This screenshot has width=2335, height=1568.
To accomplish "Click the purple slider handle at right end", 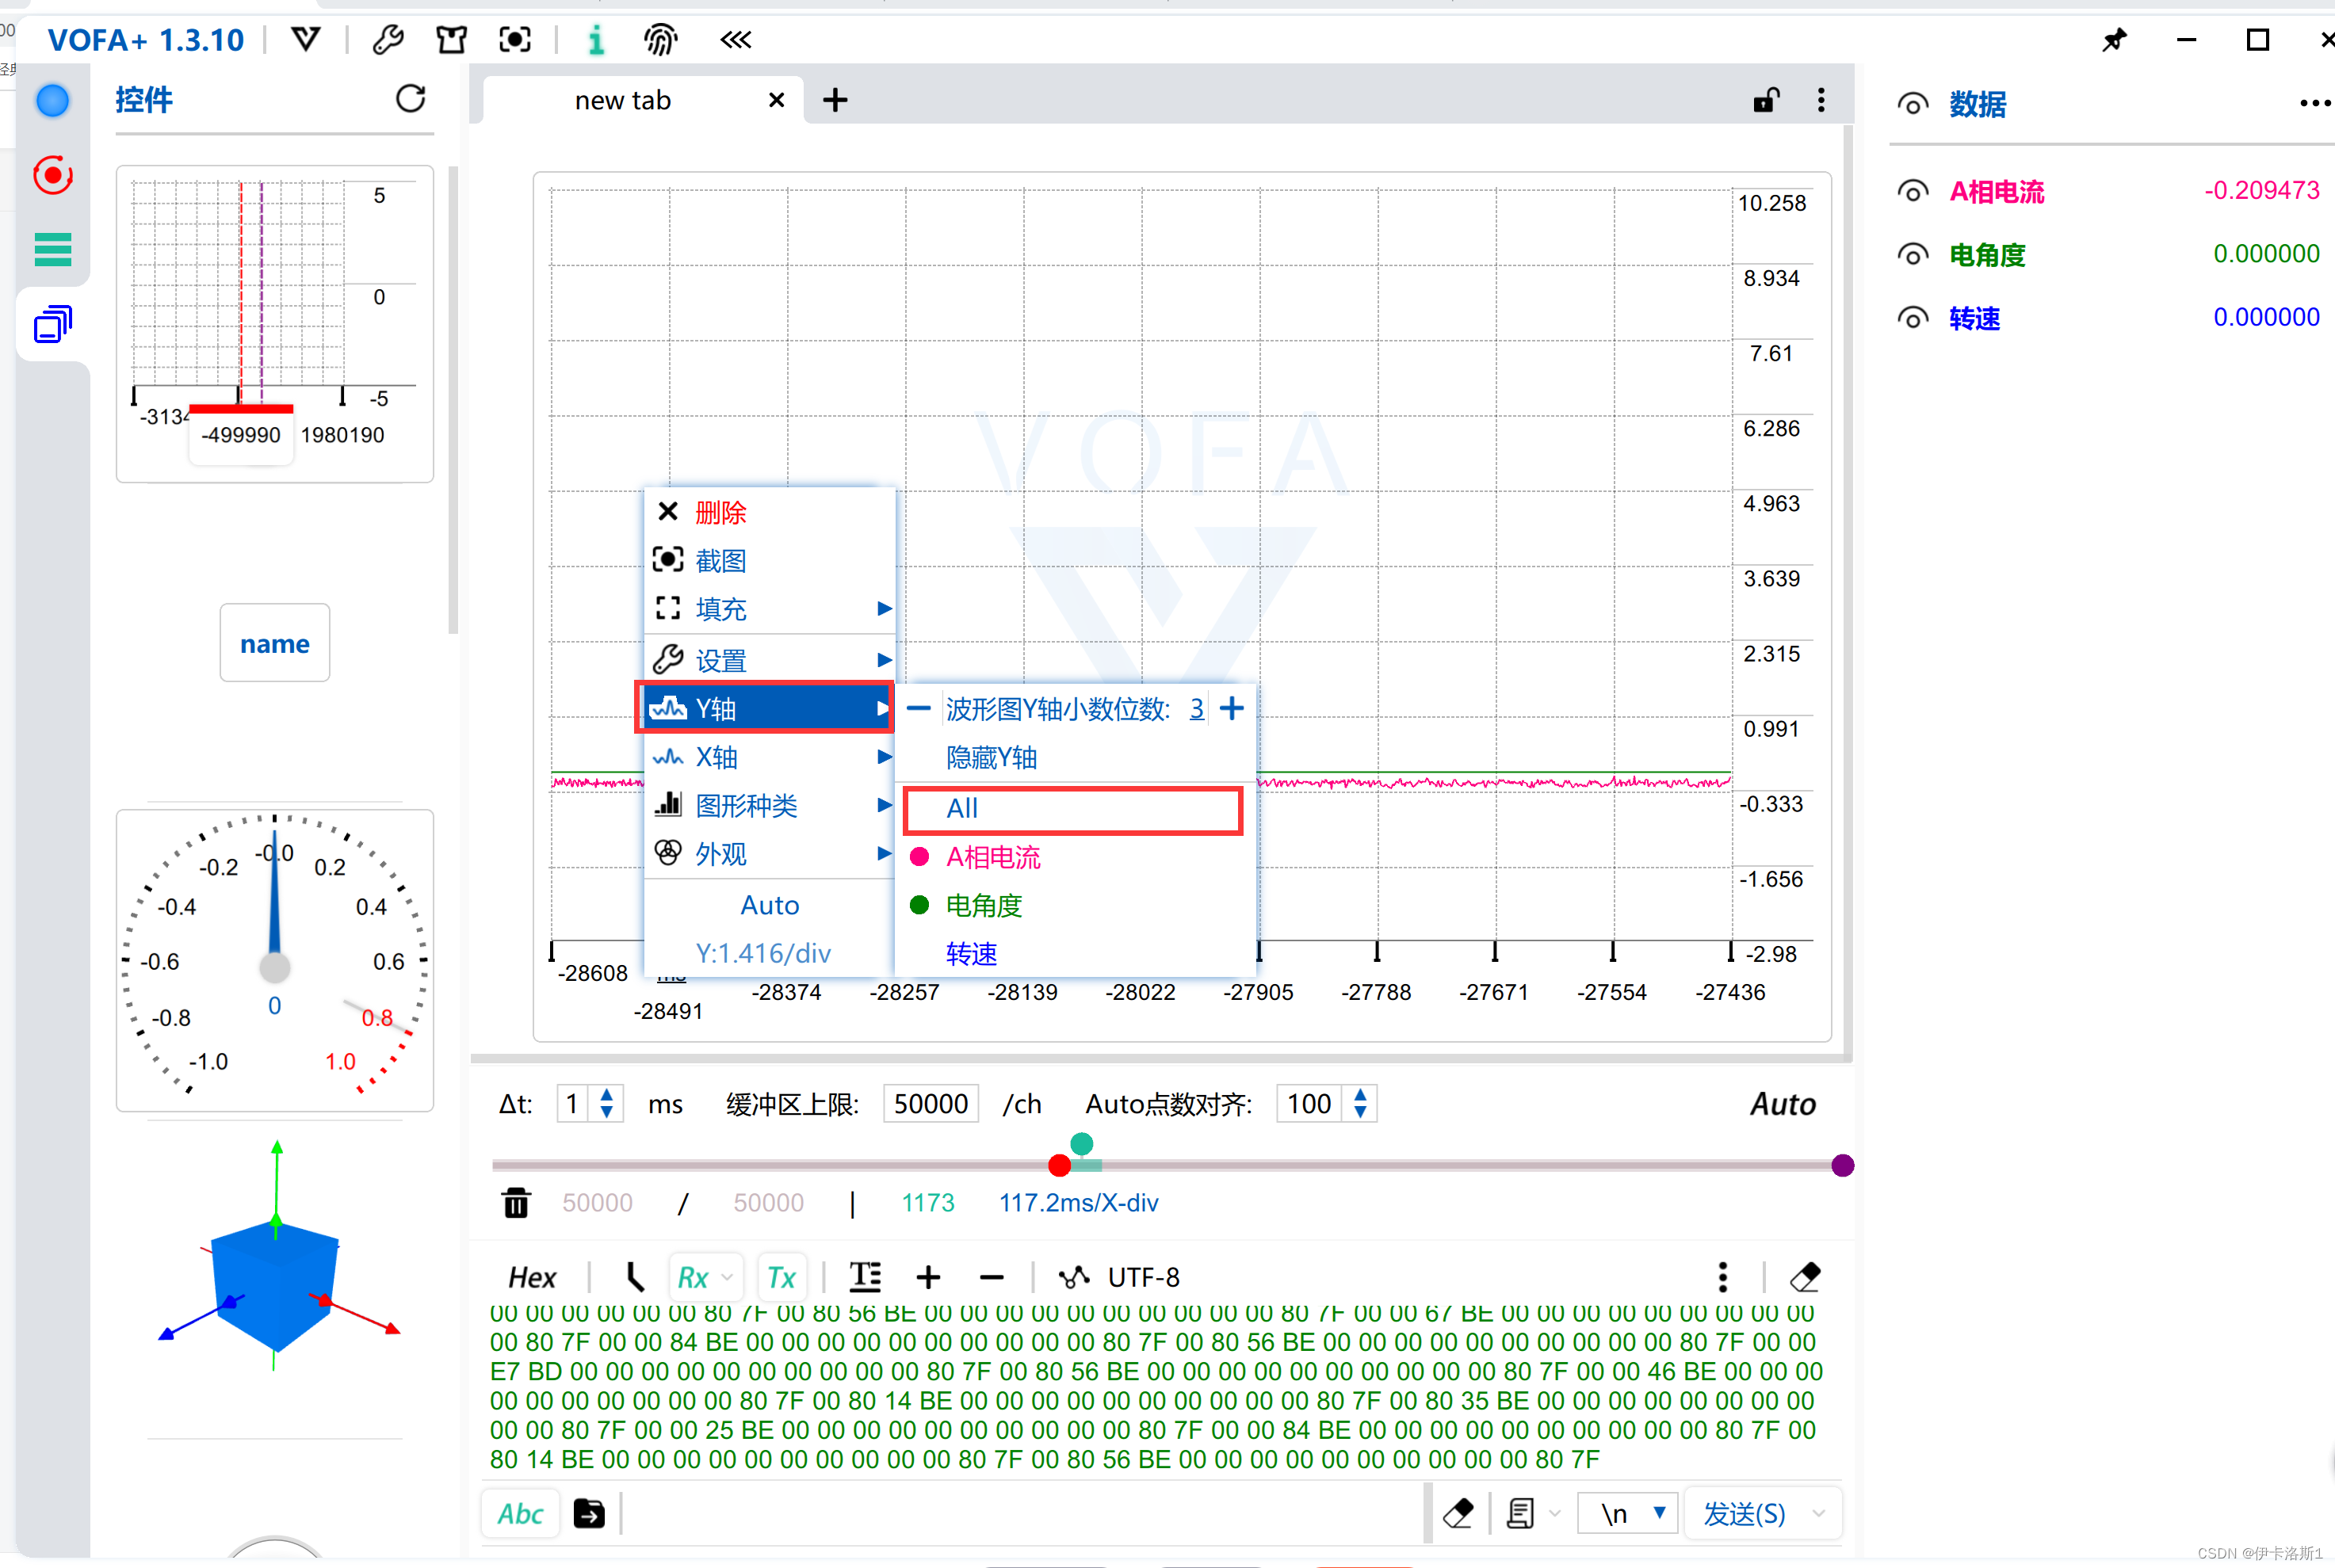I will (x=1842, y=1165).
